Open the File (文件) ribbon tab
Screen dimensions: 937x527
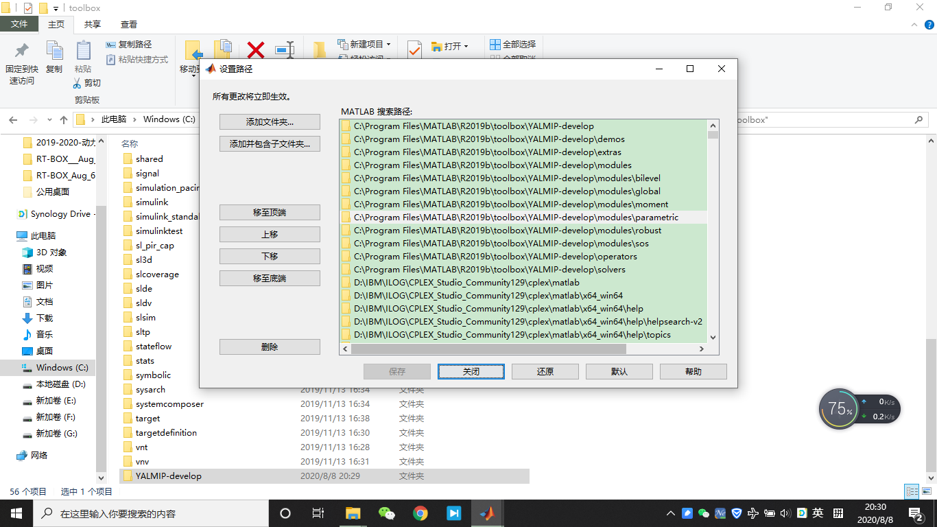[19, 24]
